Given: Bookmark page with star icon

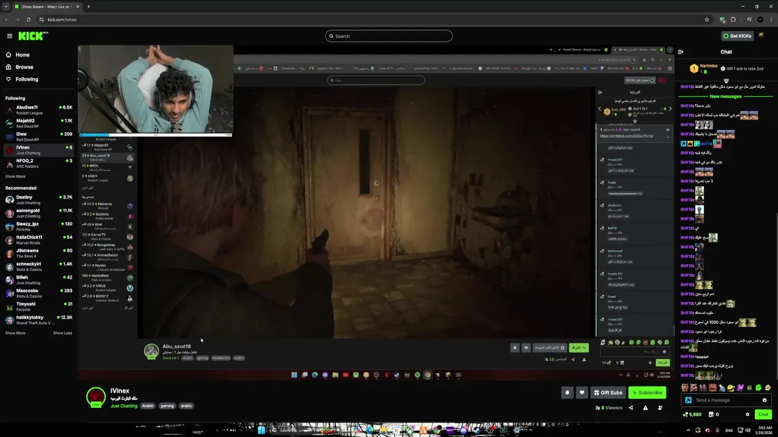Looking at the screenshot, I should point(707,19).
